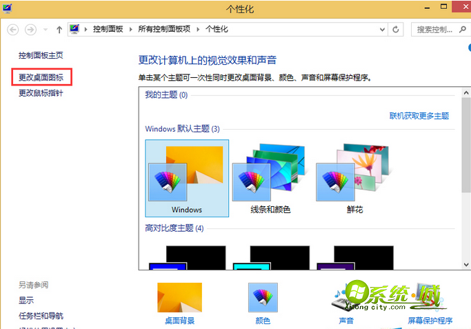Select the Windows default theme
471x329 pixels.
pyautogui.click(x=187, y=178)
